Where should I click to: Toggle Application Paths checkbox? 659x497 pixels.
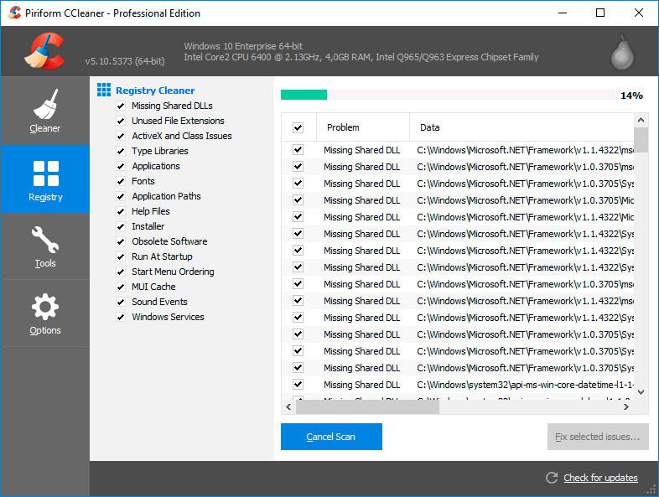pos(121,197)
